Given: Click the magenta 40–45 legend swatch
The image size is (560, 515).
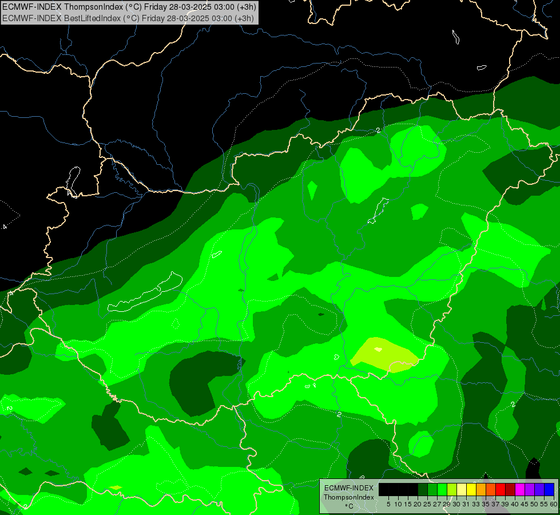Looking at the screenshot, I should point(520,489).
